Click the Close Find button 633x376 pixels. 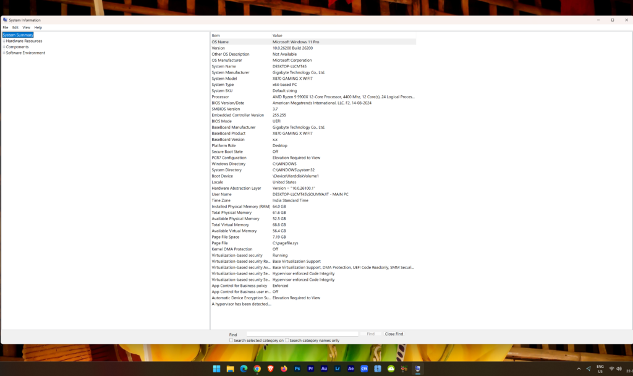click(394, 334)
